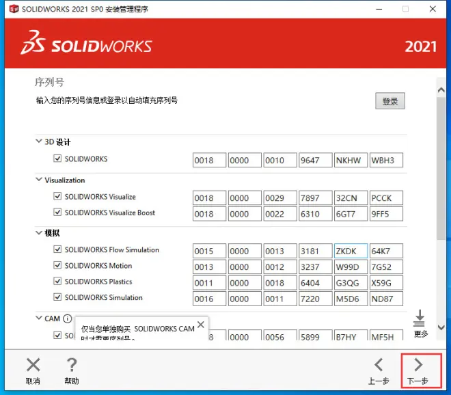The height and width of the screenshot is (395, 451).
Task: Click Simulation serial field containing M5D6
Action: (351, 299)
